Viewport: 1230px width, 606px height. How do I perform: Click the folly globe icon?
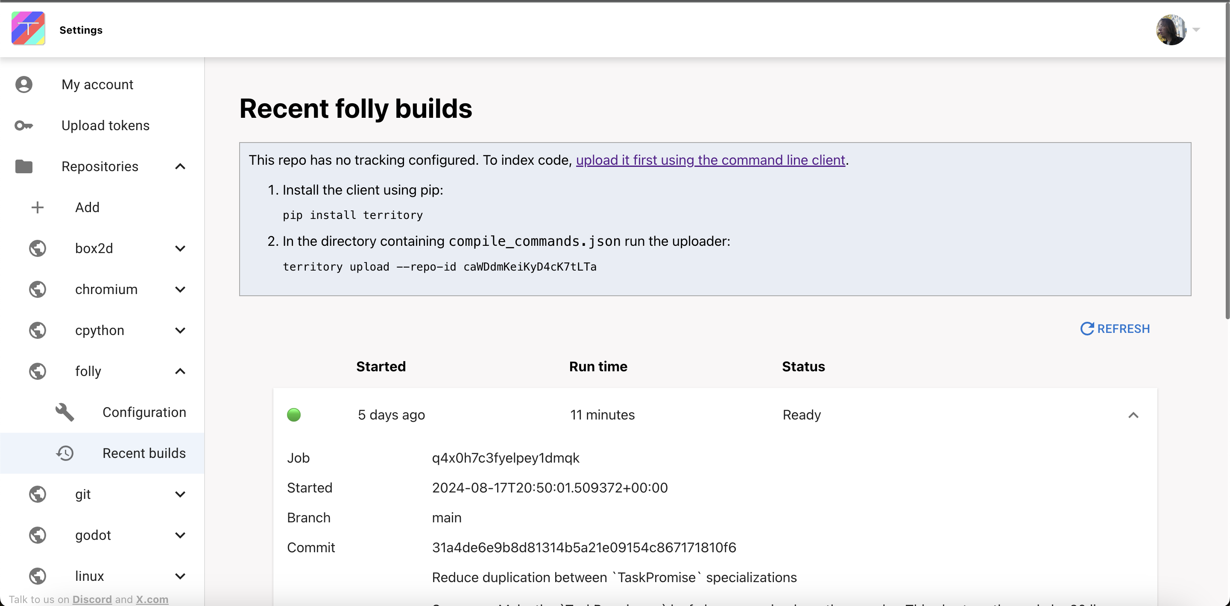tap(37, 371)
